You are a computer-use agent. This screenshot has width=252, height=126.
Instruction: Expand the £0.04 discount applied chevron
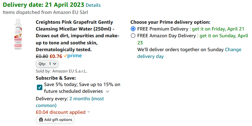[x=88, y=112]
